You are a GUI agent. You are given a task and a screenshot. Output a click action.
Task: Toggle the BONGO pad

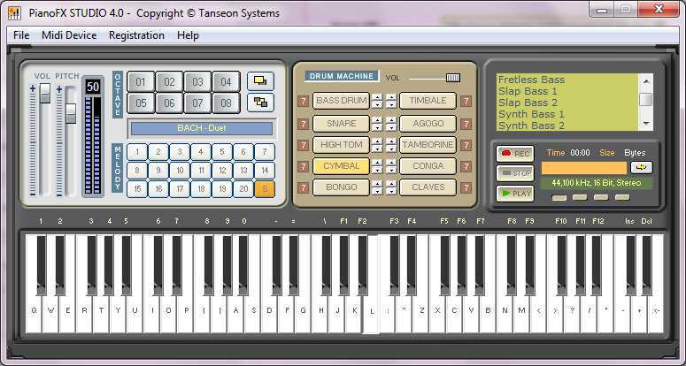342,187
